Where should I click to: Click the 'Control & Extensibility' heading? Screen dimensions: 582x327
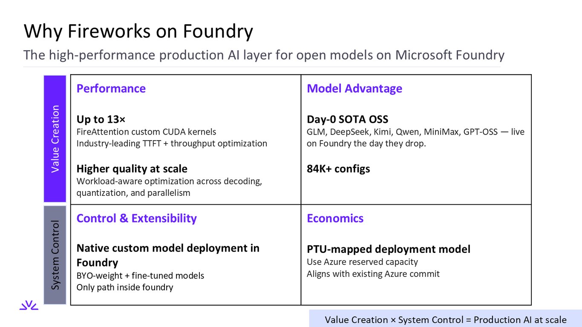pos(136,218)
